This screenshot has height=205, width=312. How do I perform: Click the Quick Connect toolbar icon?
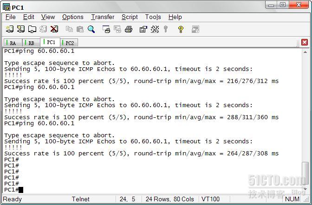point(21,29)
